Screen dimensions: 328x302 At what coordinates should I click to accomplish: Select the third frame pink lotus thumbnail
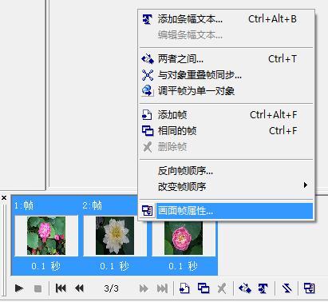[x=184, y=238]
